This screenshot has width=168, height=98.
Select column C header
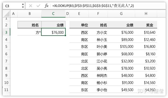coord(53,14)
